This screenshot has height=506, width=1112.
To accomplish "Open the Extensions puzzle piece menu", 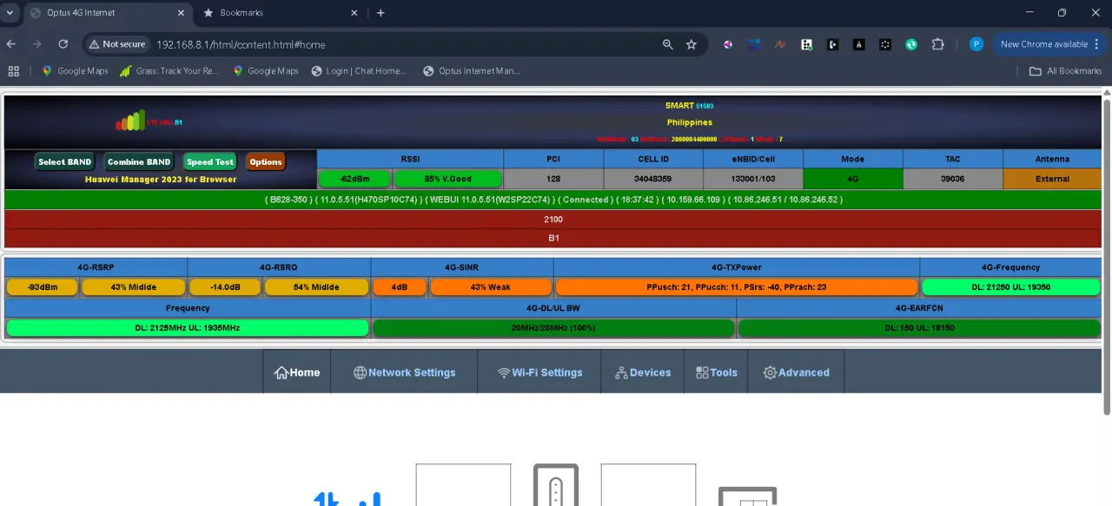I will click(x=937, y=44).
